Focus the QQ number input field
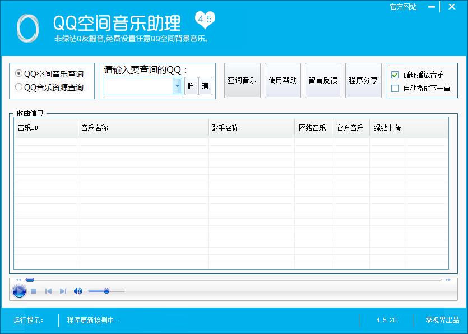This screenshot has height=334, width=468. [x=138, y=86]
